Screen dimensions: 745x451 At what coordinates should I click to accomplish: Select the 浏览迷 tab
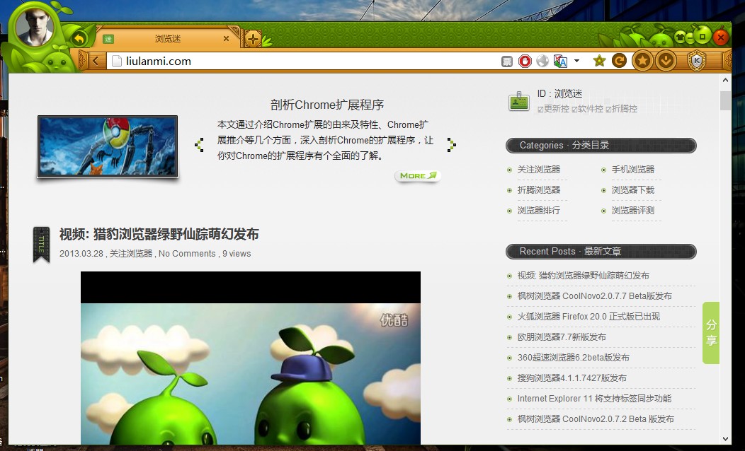[x=168, y=38]
